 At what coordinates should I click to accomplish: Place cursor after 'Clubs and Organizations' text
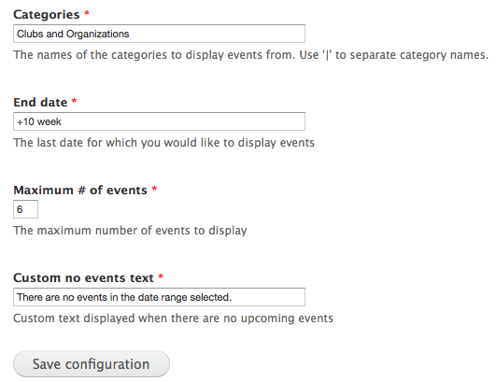(x=130, y=34)
